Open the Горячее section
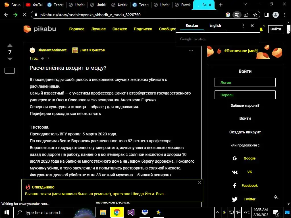The height and width of the screenshot is (218, 291). (77, 29)
